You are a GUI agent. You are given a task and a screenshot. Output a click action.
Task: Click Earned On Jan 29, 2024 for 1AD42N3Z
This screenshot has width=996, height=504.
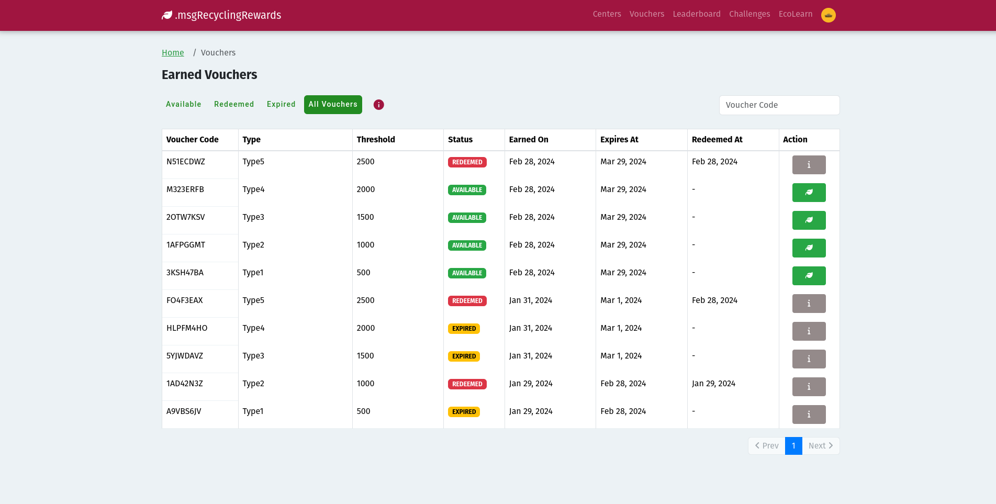pos(531,384)
